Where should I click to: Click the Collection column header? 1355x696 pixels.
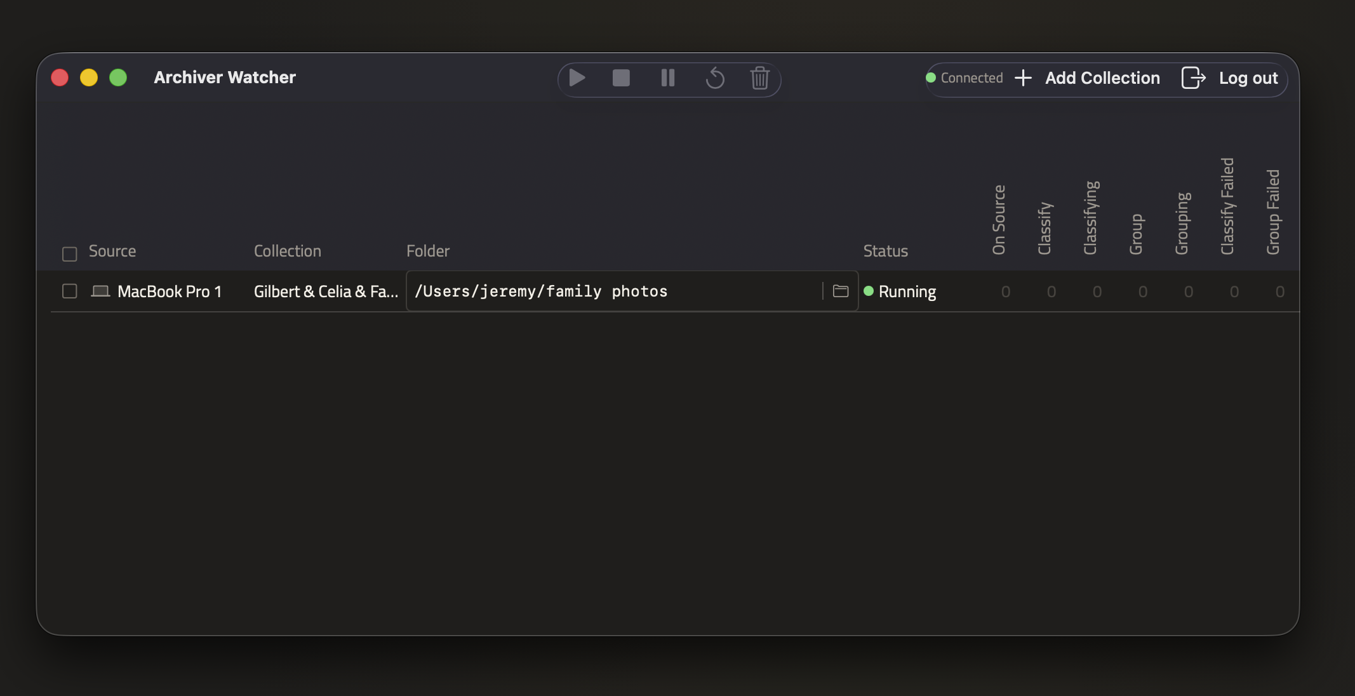click(288, 251)
